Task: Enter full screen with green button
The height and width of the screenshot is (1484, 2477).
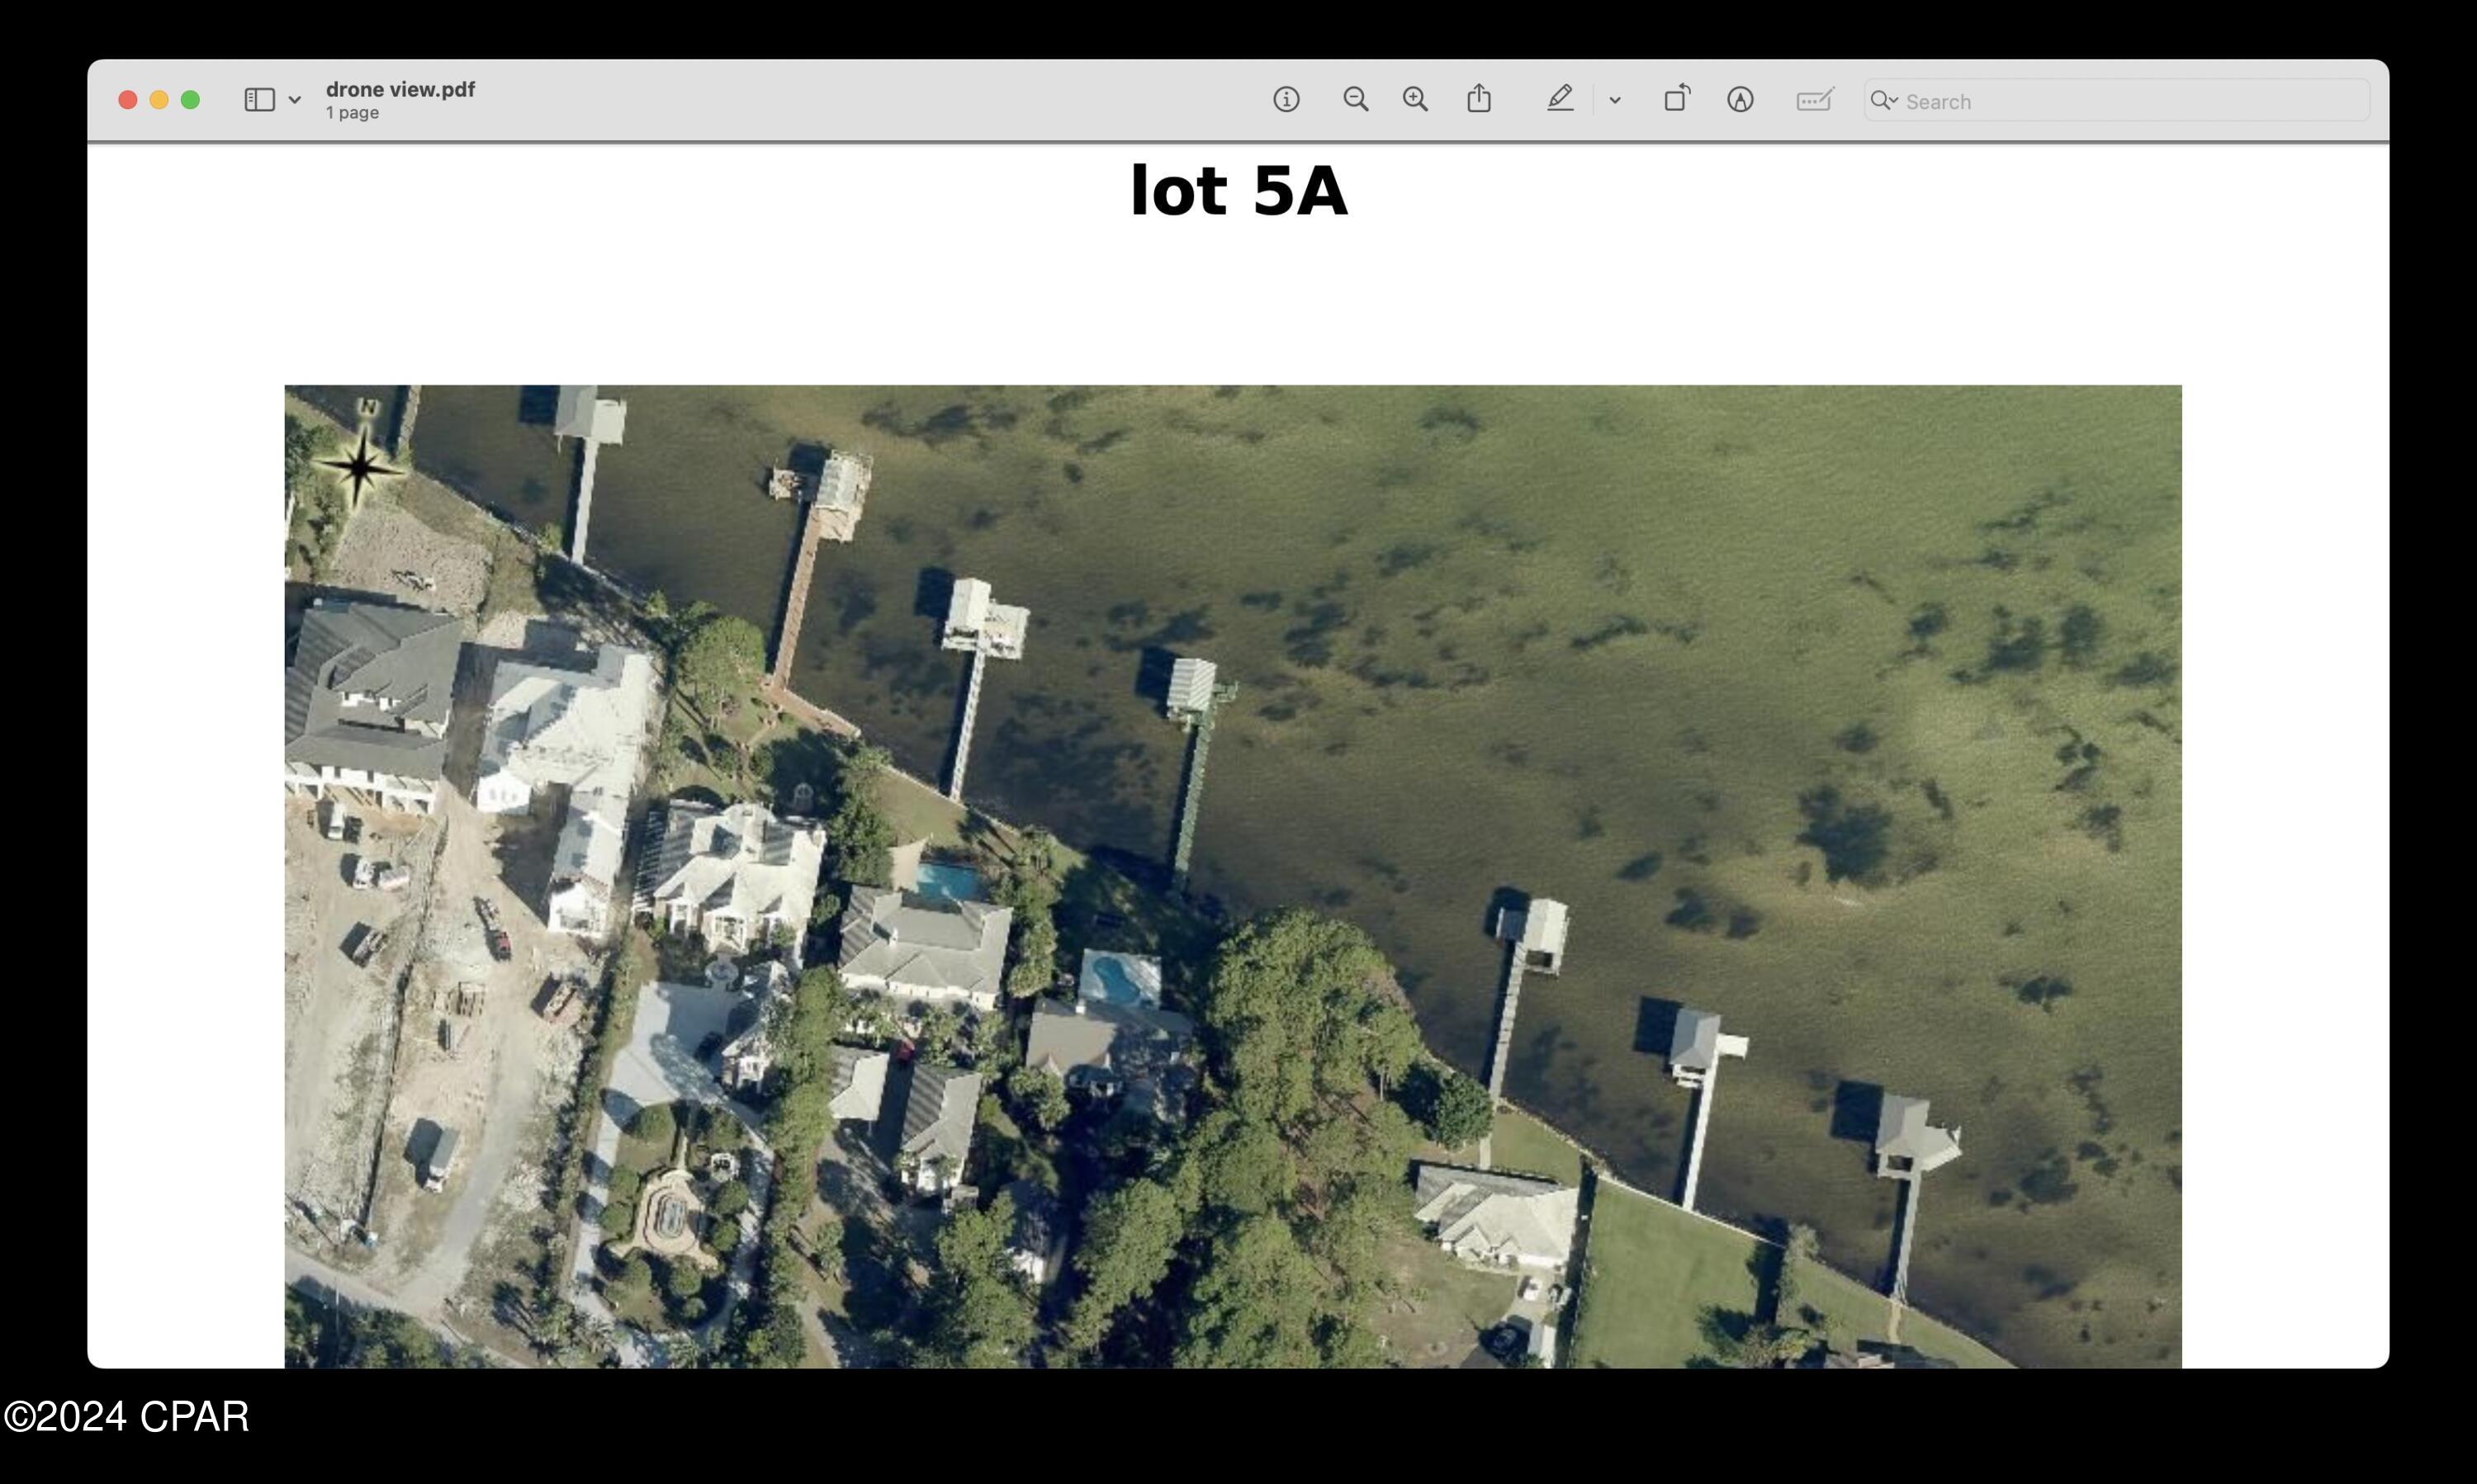Action: 190,99
